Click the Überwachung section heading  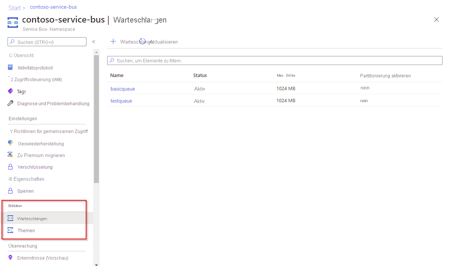pos(23,246)
